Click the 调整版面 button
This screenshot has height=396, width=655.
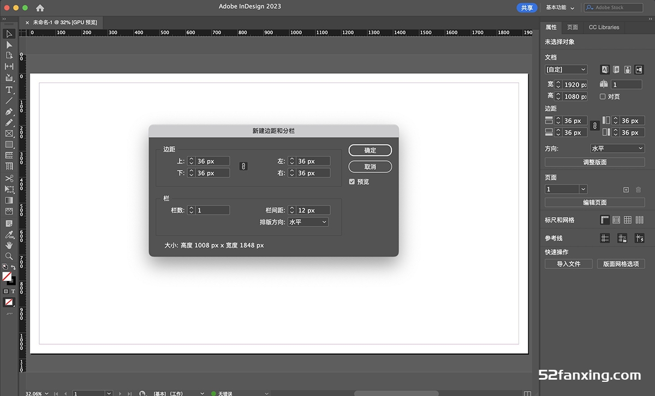pos(595,162)
